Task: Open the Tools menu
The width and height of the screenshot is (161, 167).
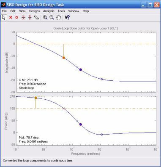Action: [x=61, y=11]
